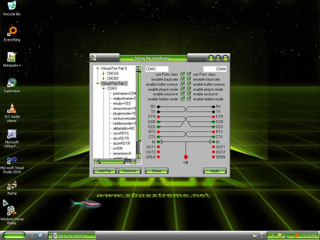Open Microsoft Office desktop shortcut

(x=12, y=138)
